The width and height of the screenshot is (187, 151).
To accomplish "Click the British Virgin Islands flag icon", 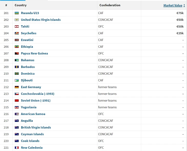I will point(17,127).
